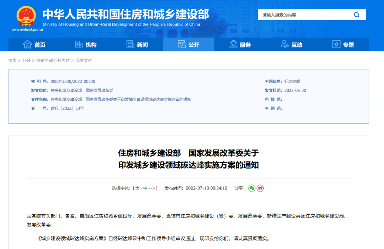Set font size to 小
Viewport: 384px width, 249px height.
tap(153, 188)
